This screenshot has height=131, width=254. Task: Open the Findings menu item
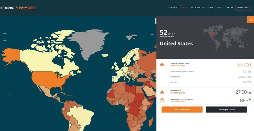click(x=173, y=8)
